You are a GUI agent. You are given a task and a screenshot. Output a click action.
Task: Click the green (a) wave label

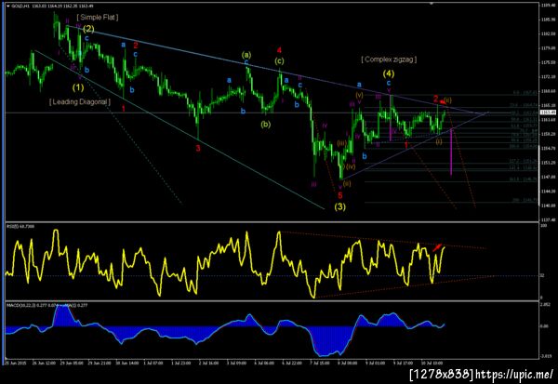click(x=246, y=55)
